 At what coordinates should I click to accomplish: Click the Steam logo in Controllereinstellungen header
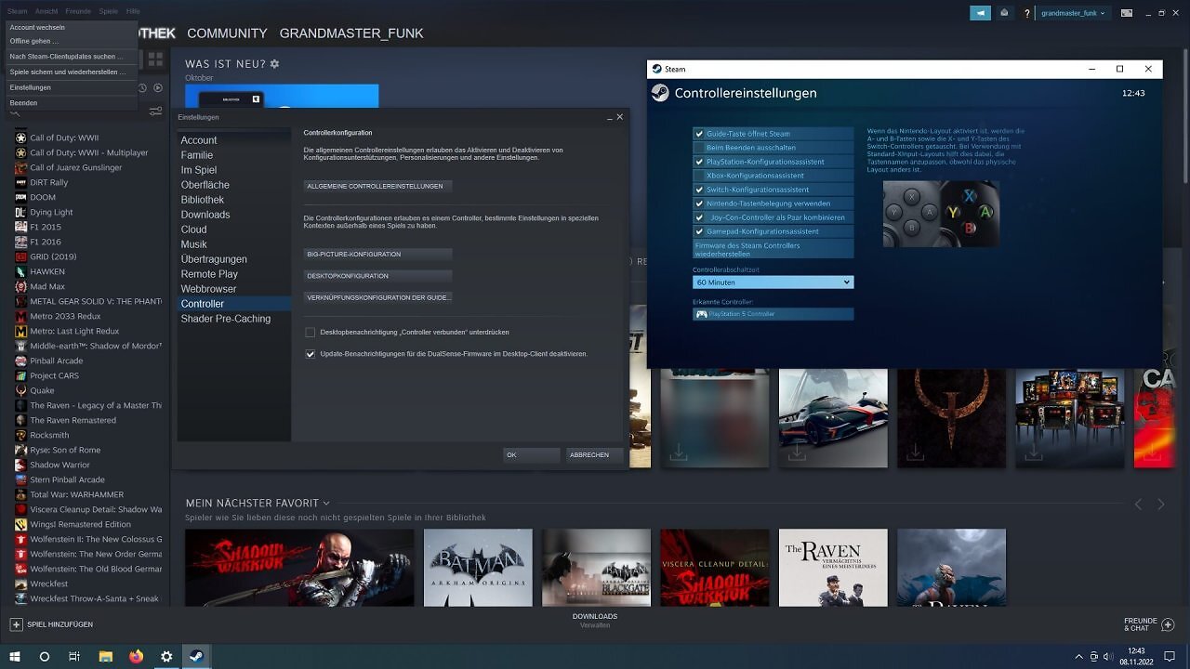pyautogui.click(x=659, y=93)
